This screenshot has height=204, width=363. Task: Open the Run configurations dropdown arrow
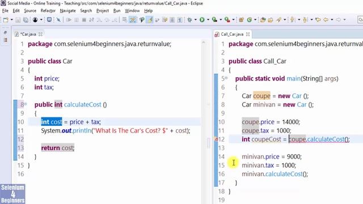point(208,20)
